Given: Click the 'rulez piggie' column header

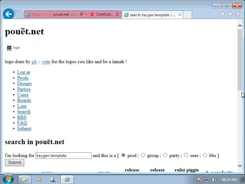Looking at the screenshot, I should pyautogui.click(x=187, y=170).
